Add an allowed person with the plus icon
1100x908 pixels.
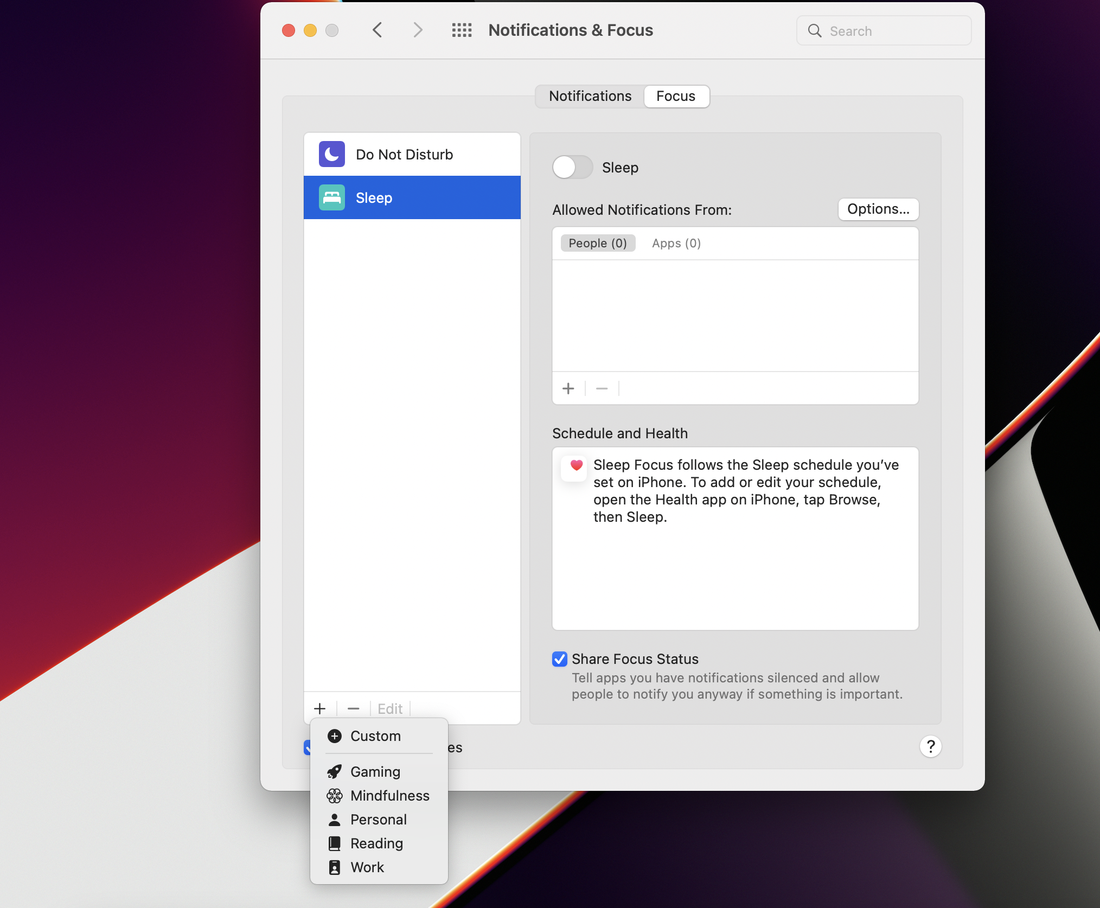tap(568, 388)
